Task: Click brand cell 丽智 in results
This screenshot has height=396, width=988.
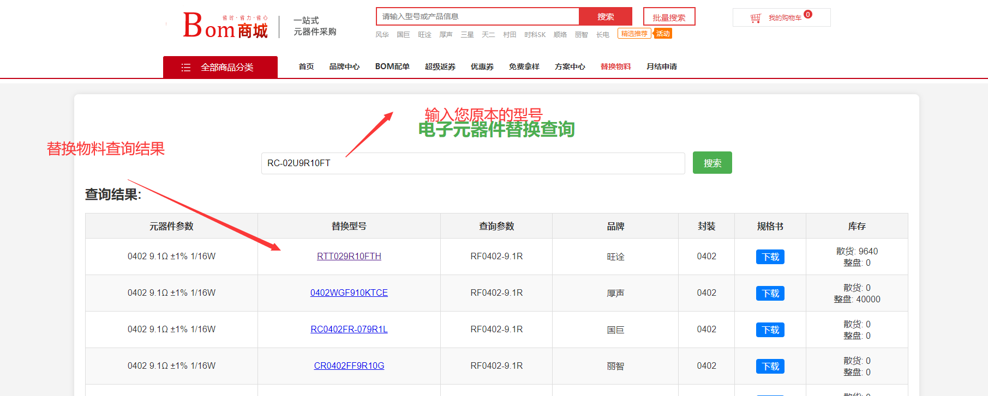Action: click(615, 366)
